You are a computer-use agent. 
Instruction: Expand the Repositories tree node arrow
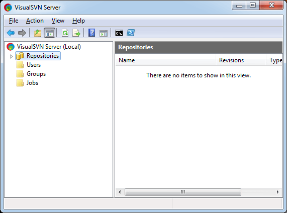click(x=11, y=56)
